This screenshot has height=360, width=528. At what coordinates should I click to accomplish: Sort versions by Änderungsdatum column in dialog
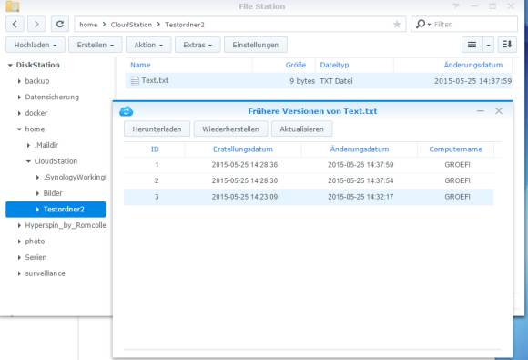coord(360,149)
